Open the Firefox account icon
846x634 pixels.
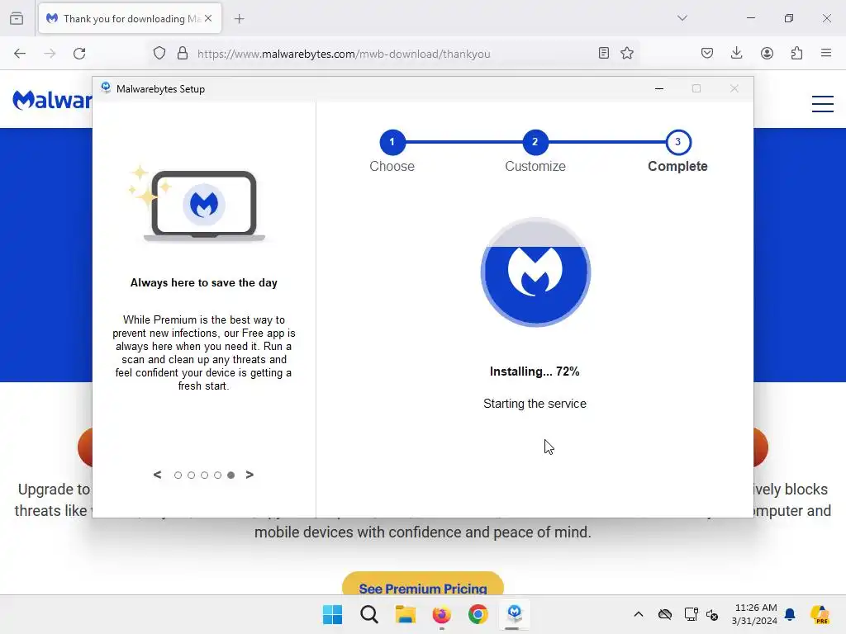[x=767, y=53]
